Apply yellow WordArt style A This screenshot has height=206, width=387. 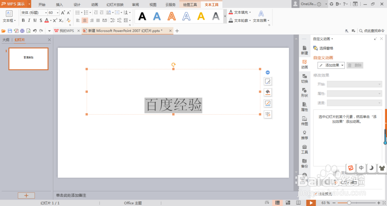[x=201, y=16]
